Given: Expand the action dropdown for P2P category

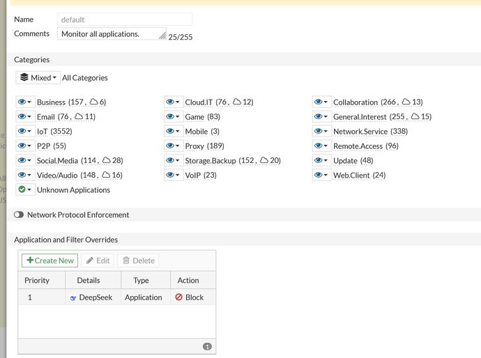Looking at the screenshot, I should tap(30, 146).
